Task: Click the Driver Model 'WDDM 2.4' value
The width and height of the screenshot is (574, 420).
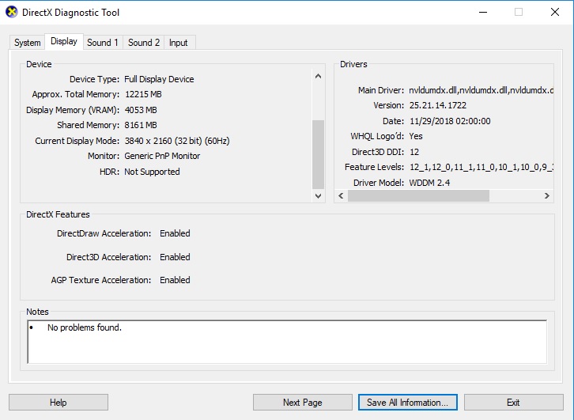Action: pos(430,183)
